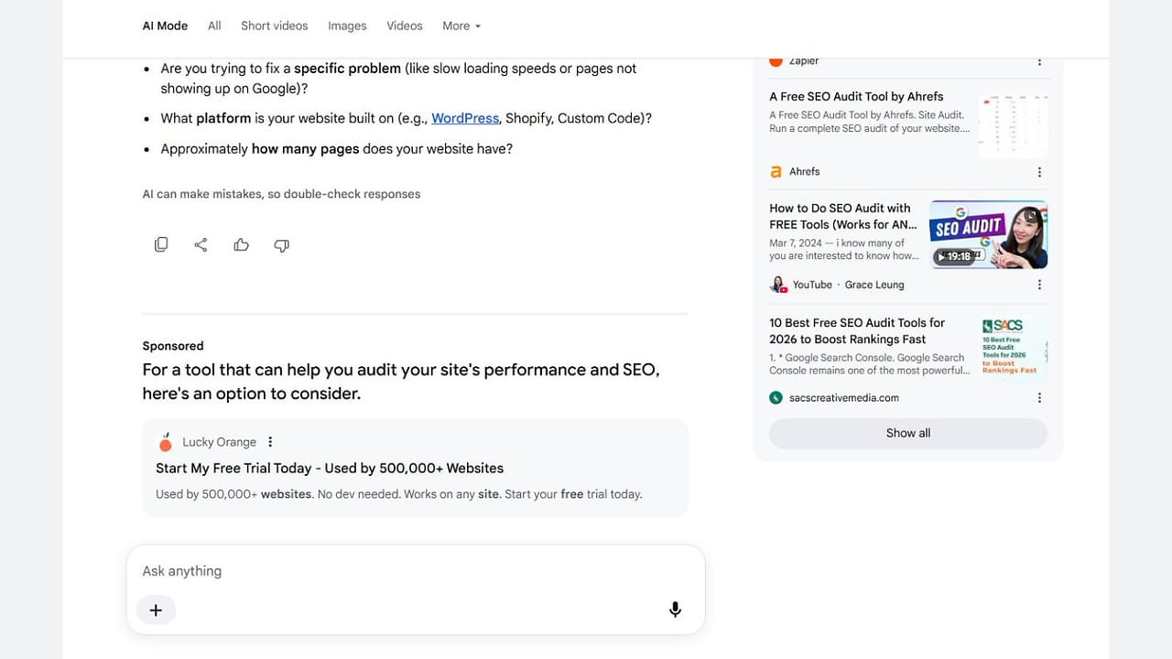The image size is (1172, 659).
Task: Open options for the Zapier result
Action: pyautogui.click(x=1039, y=61)
